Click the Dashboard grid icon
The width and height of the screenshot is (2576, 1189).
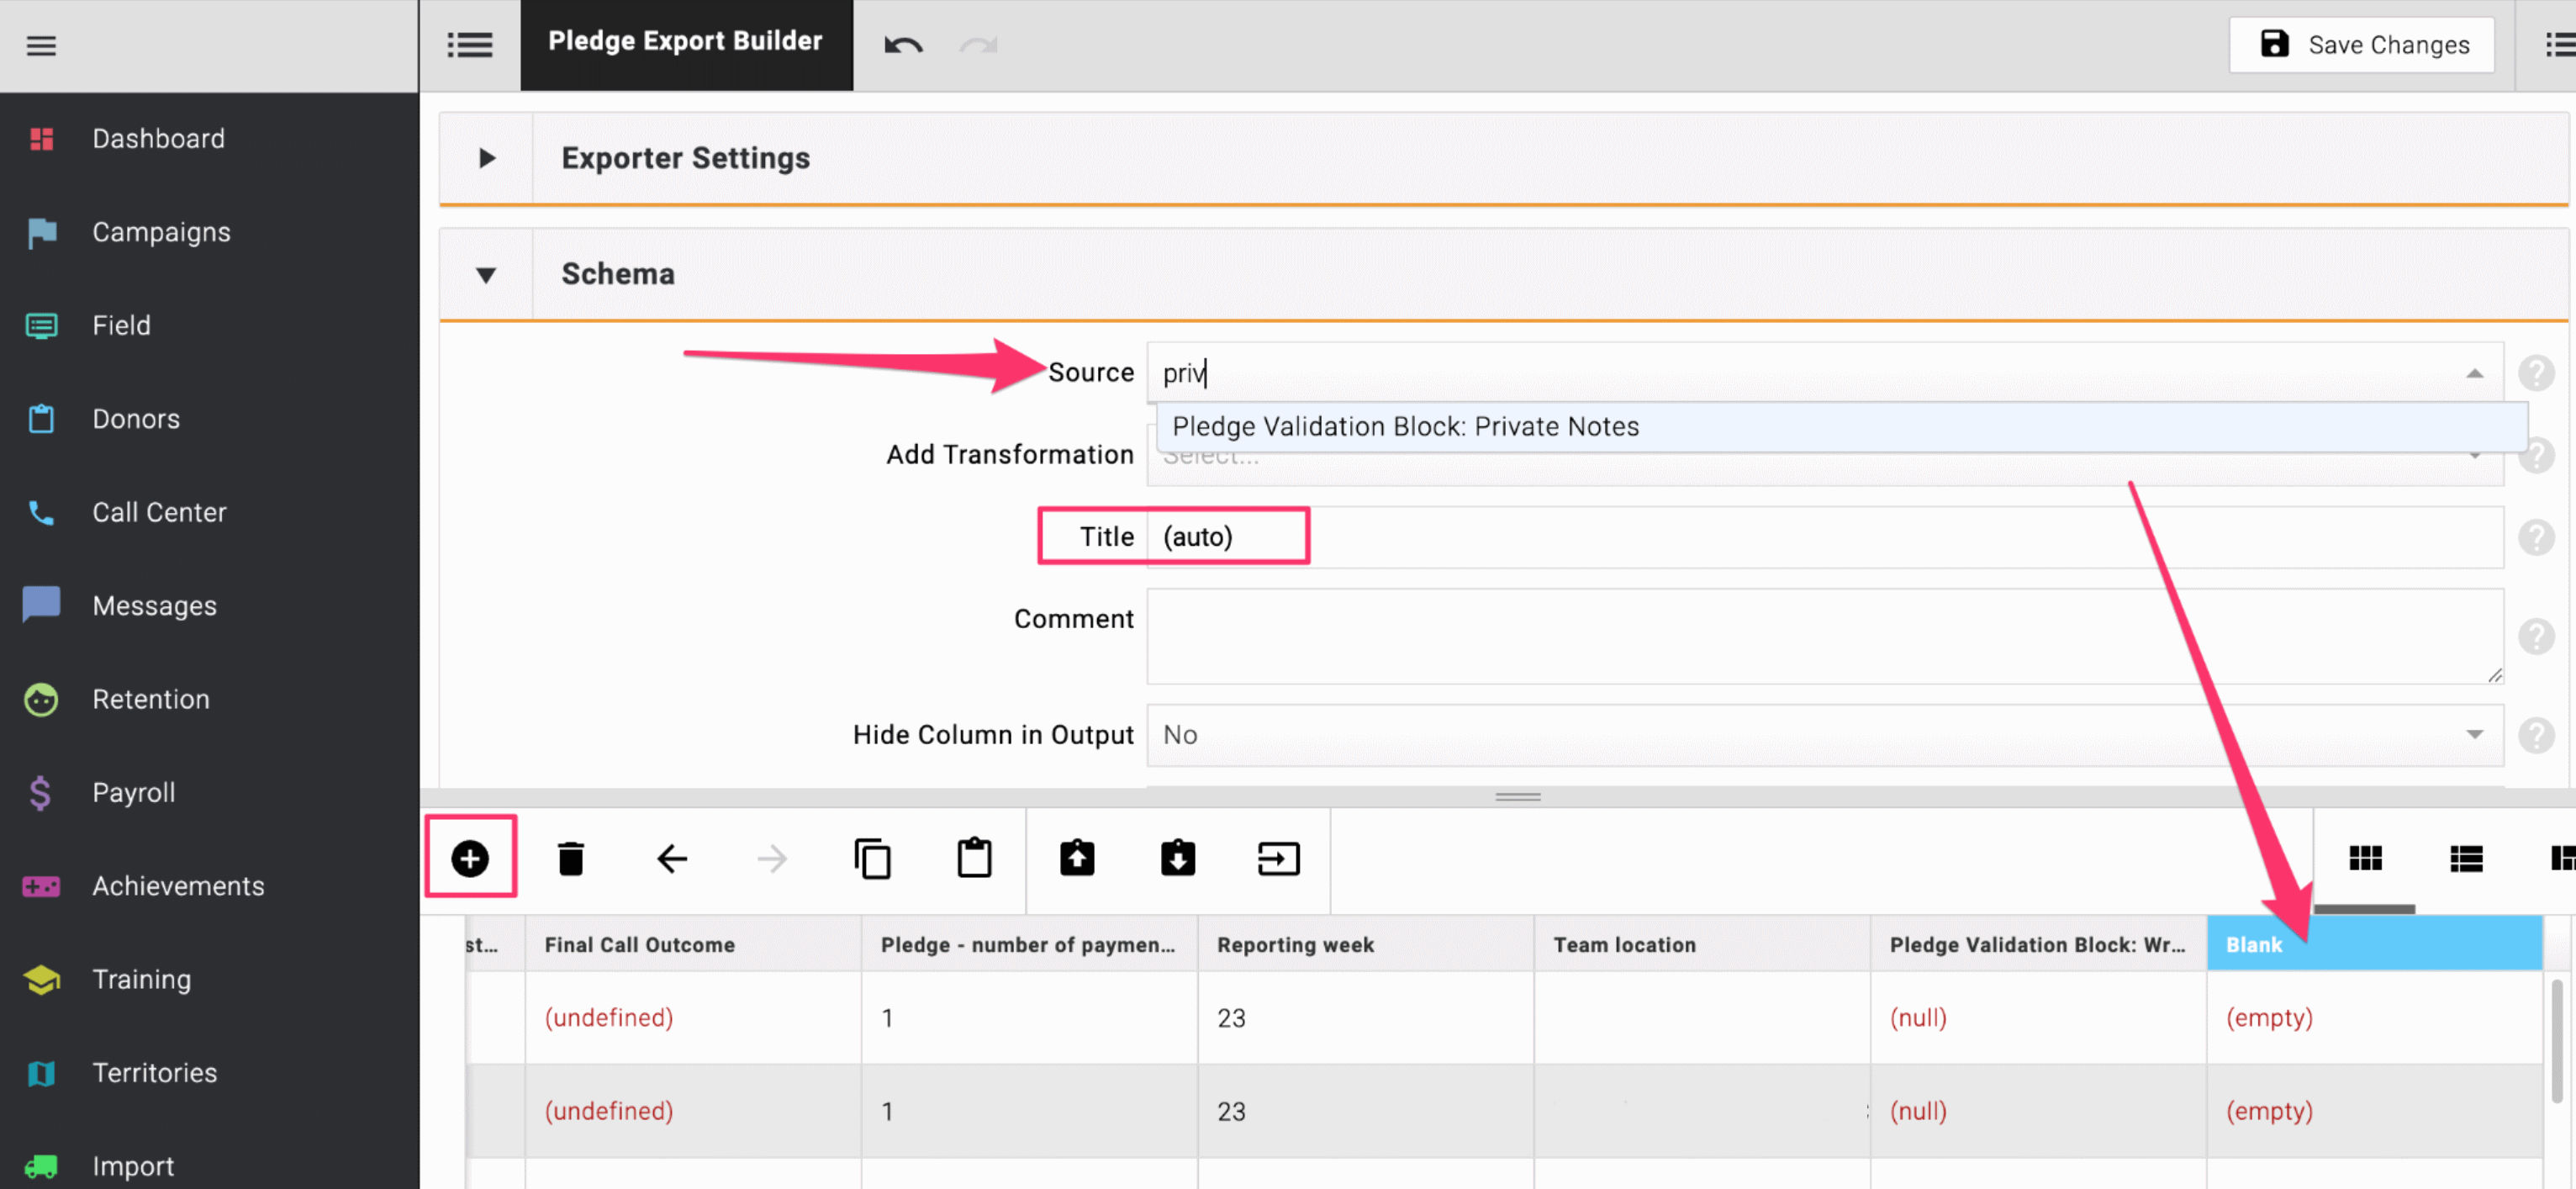pos(41,139)
